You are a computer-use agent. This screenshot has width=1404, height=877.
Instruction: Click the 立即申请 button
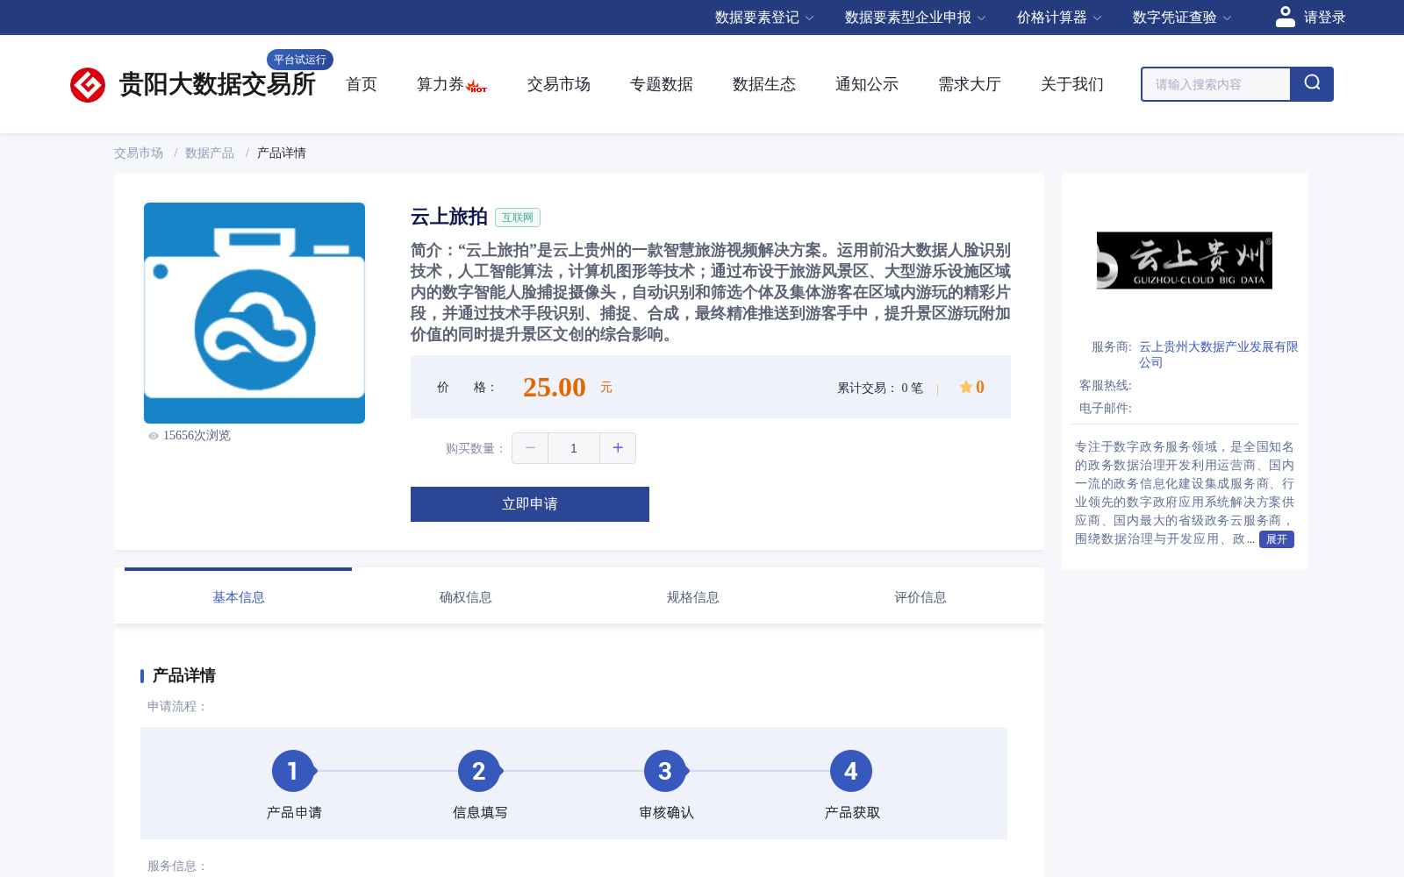[530, 504]
